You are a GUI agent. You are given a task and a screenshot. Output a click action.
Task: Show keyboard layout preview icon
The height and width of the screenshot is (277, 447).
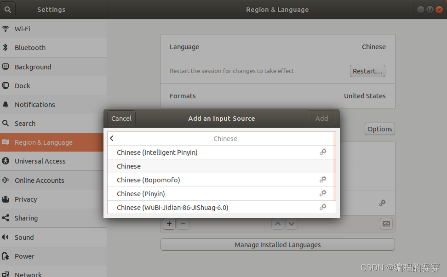pyautogui.click(x=386, y=224)
